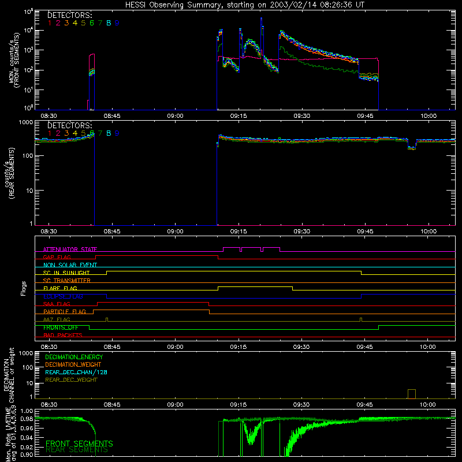Click detector 1 in the top legend

(x=50, y=23)
